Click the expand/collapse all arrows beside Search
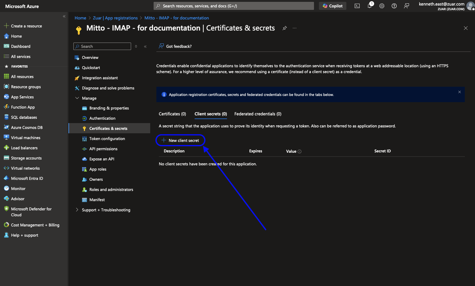The width and height of the screenshot is (475, 286). tap(136, 46)
